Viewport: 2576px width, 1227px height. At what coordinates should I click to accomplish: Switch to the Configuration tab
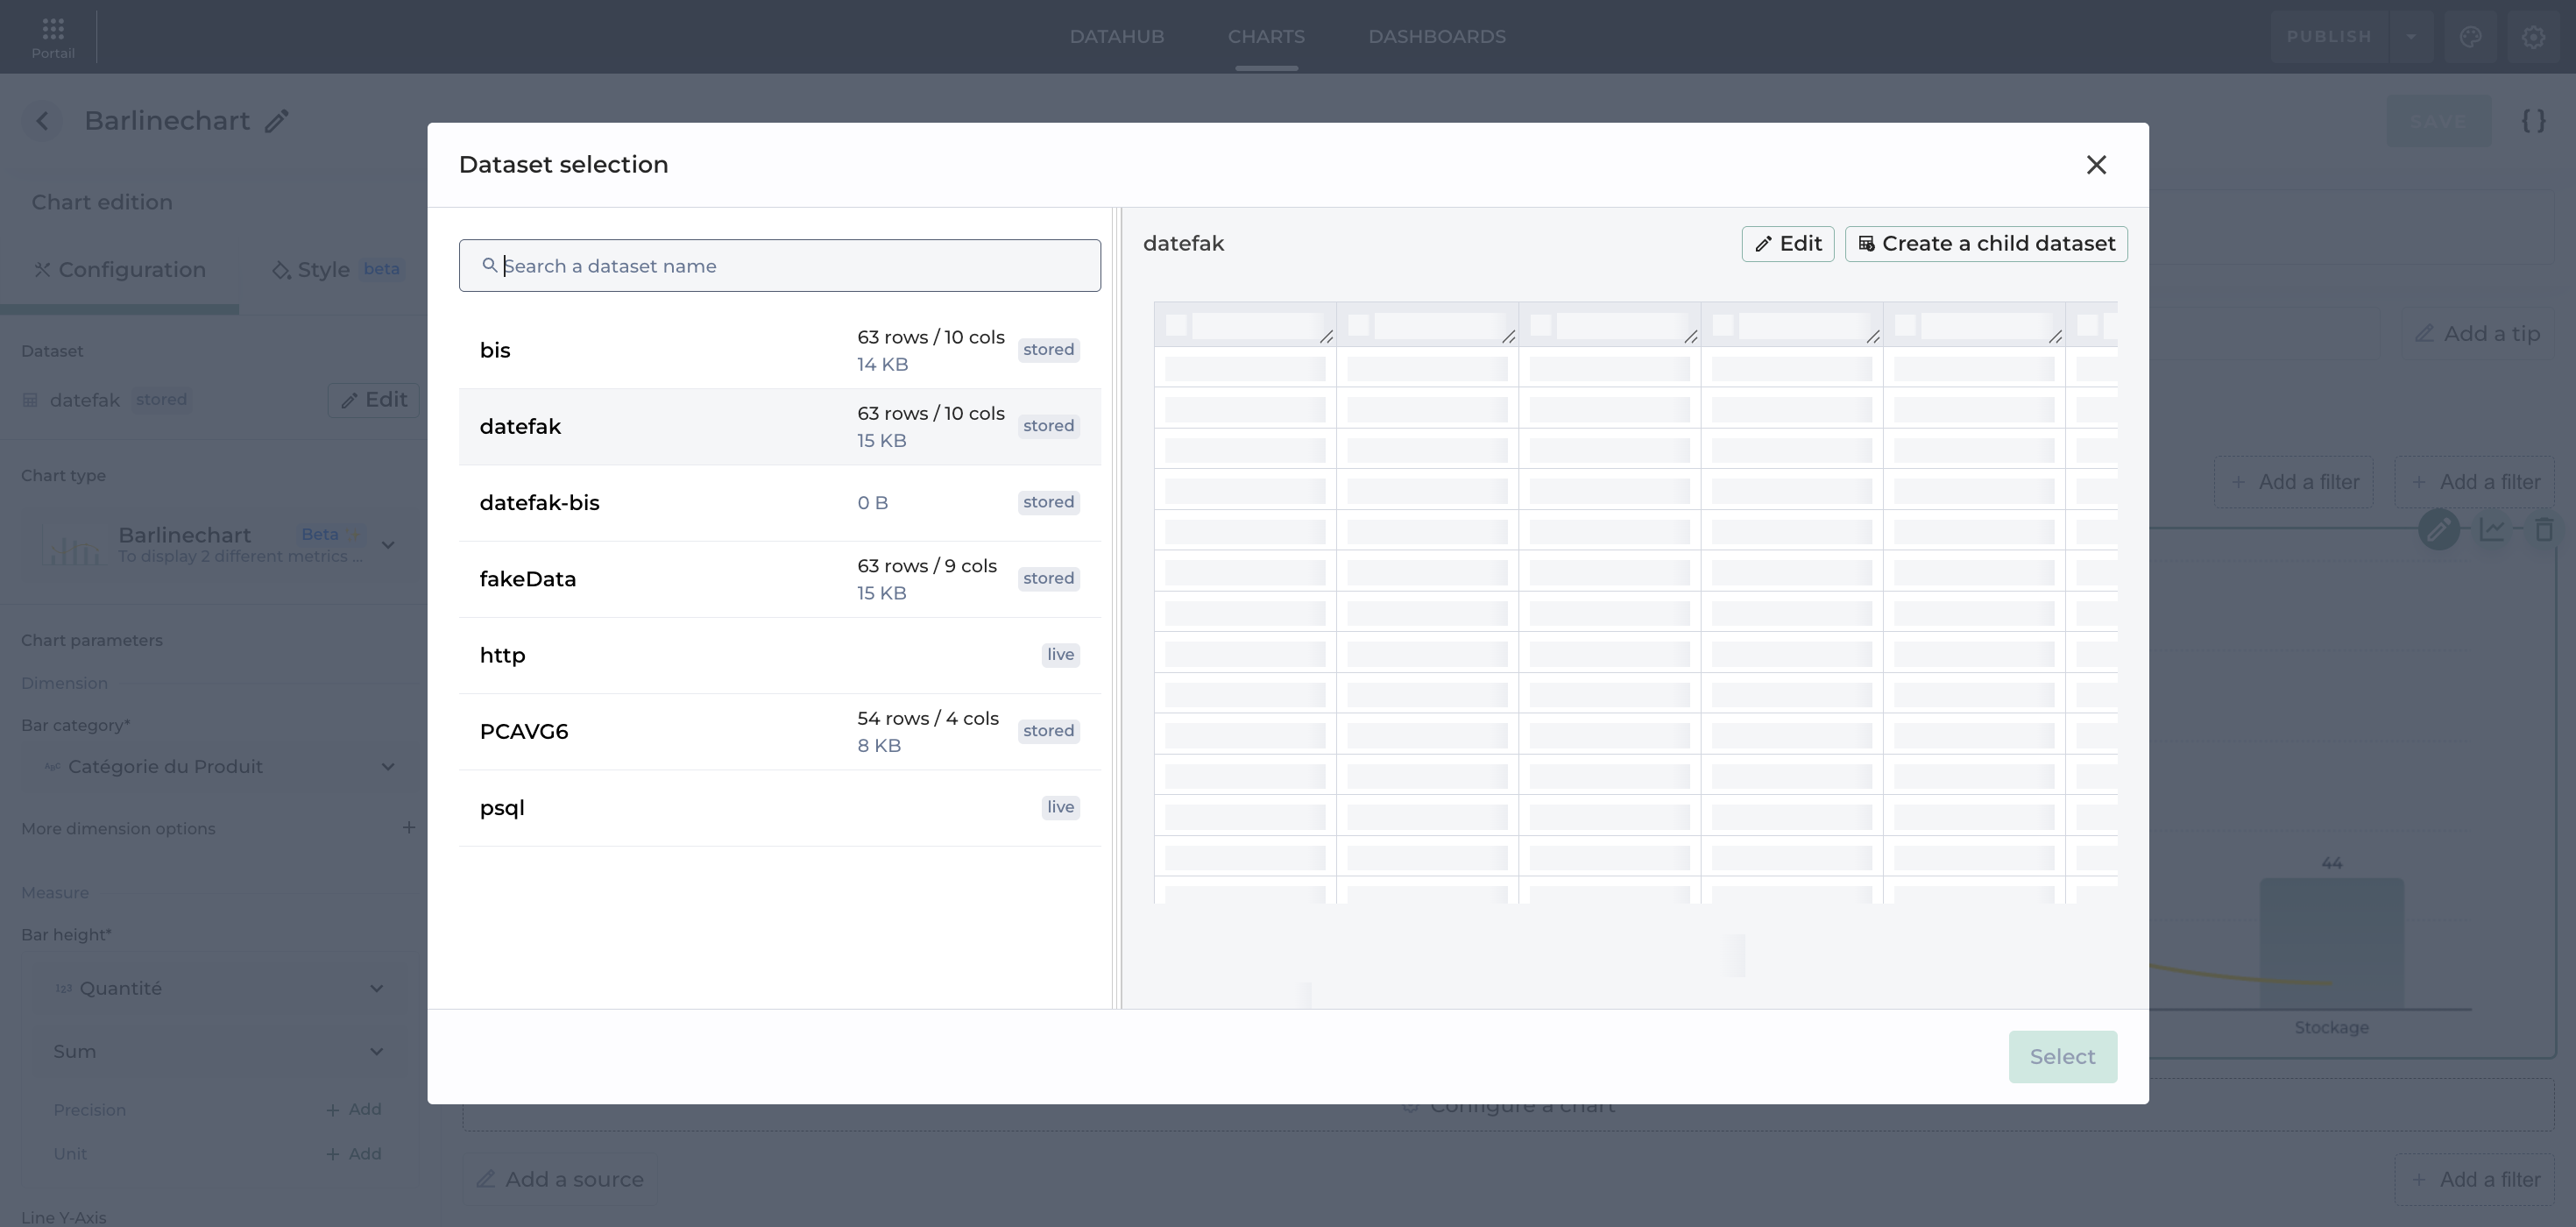120,270
